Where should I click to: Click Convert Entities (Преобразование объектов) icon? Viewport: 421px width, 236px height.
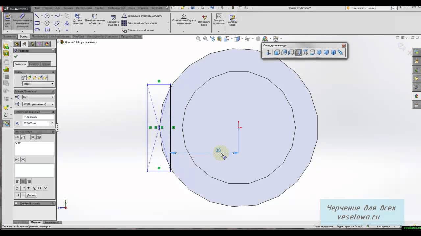[x=95, y=19]
